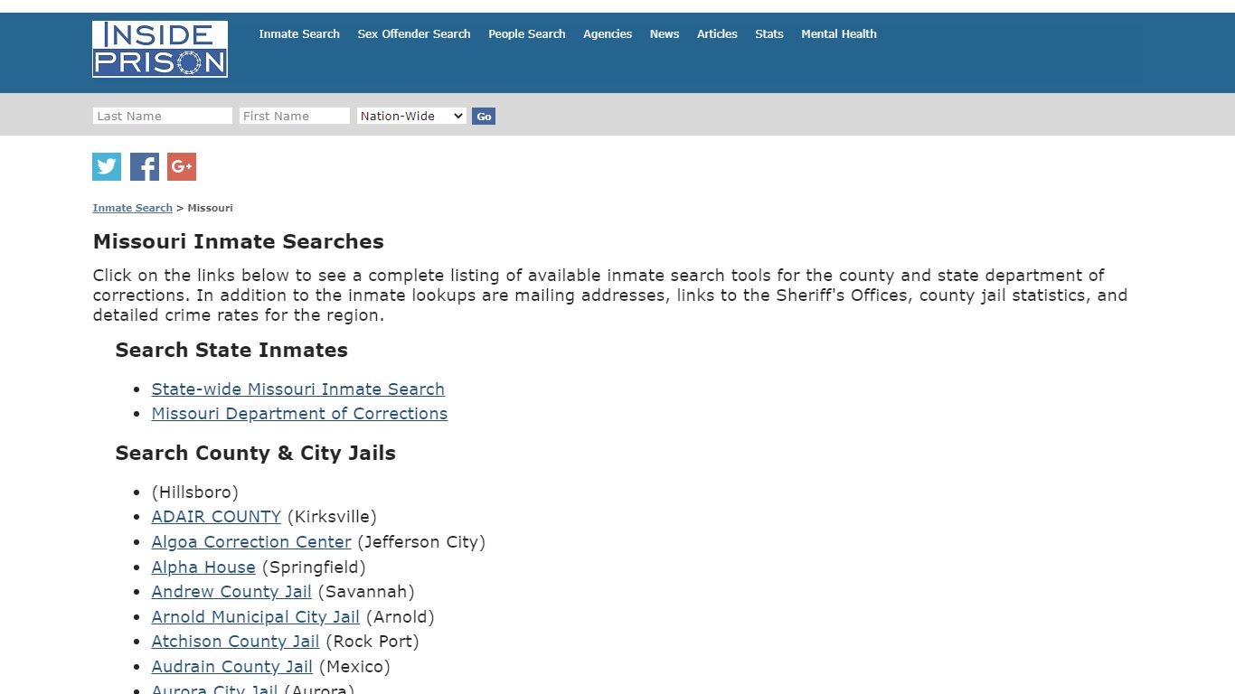
Task: Open the Inmate Search menu item
Action: pos(299,33)
